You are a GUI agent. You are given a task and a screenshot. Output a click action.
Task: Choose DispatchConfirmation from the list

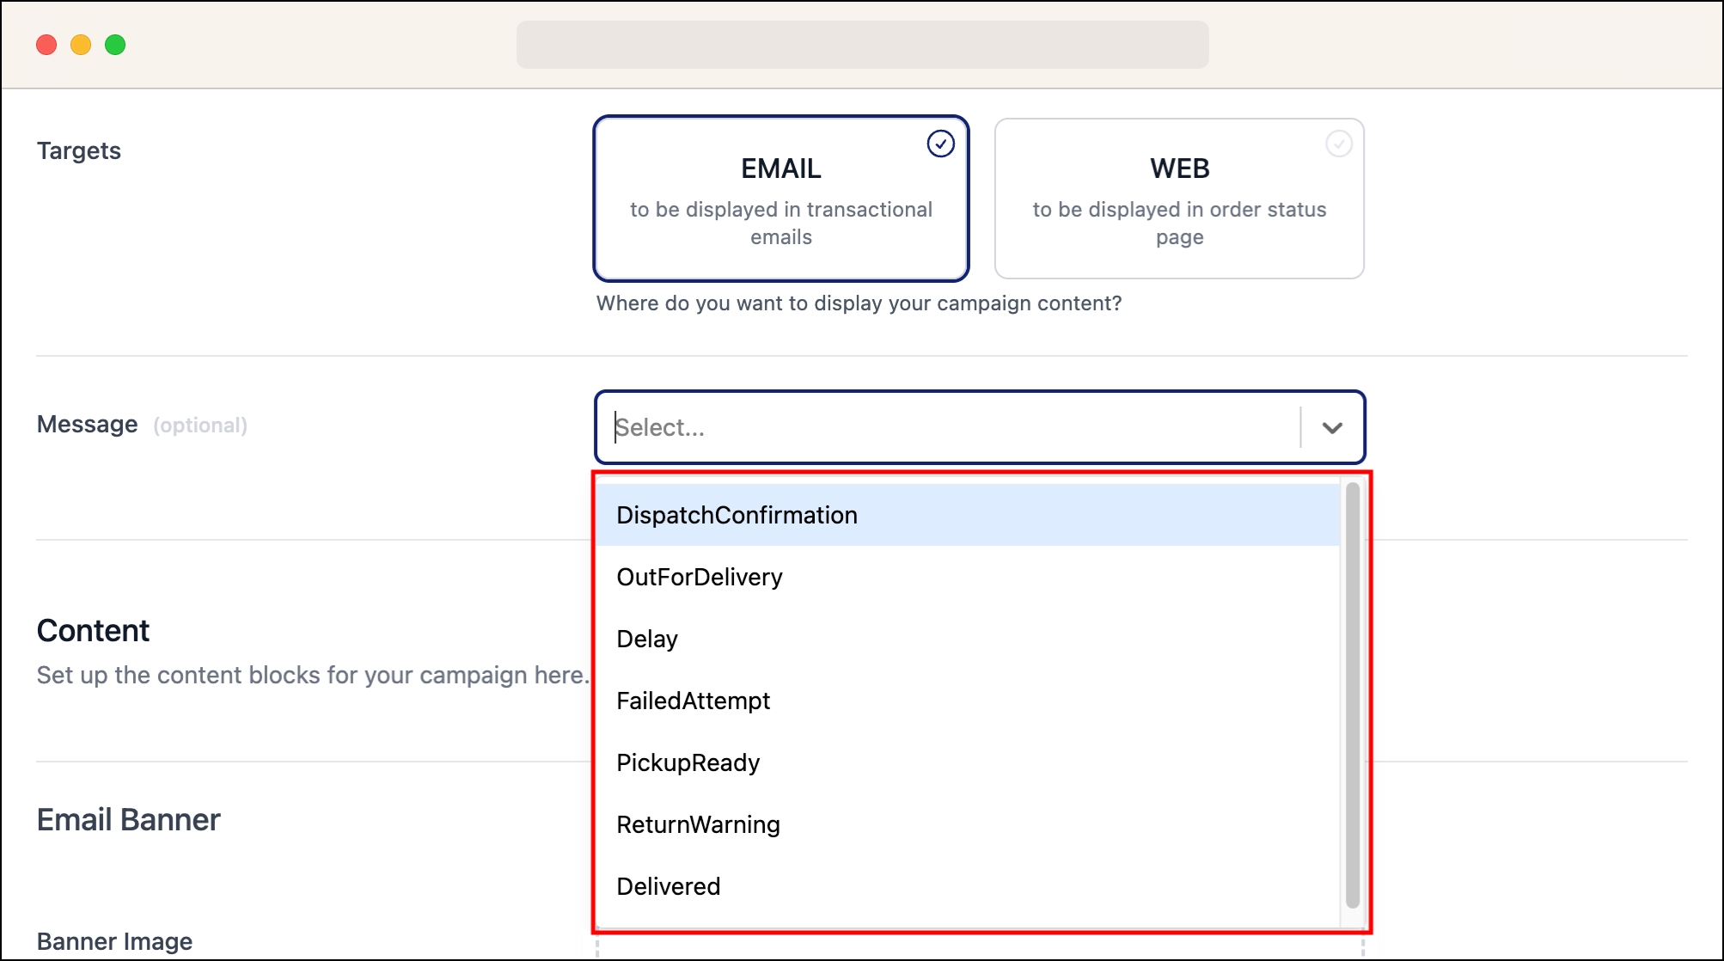click(x=737, y=515)
